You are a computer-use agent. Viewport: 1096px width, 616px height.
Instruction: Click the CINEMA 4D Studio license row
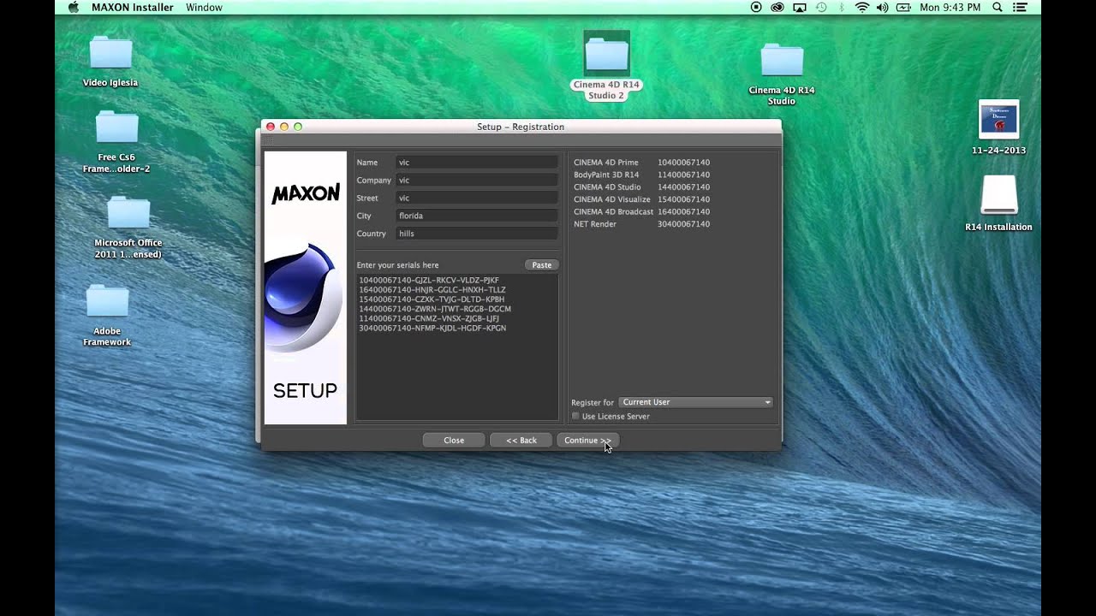pyautogui.click(x=641, y=187)
